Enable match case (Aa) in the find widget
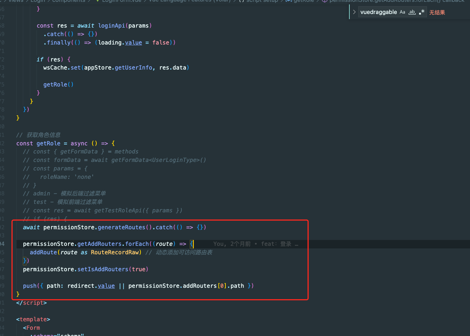Screen dimensions: 470x336 point(402,12)
